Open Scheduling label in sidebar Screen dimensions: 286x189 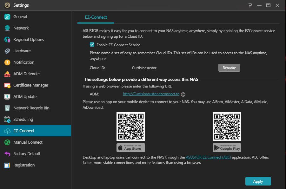point(23,120)
